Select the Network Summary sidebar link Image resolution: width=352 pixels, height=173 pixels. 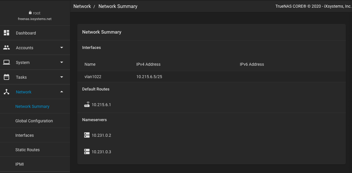coord(32,106)
